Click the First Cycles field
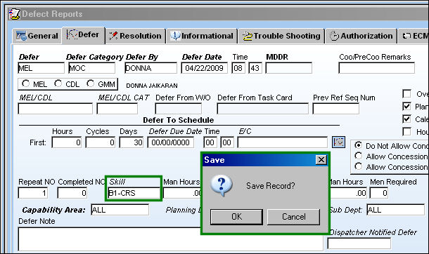 100,142
